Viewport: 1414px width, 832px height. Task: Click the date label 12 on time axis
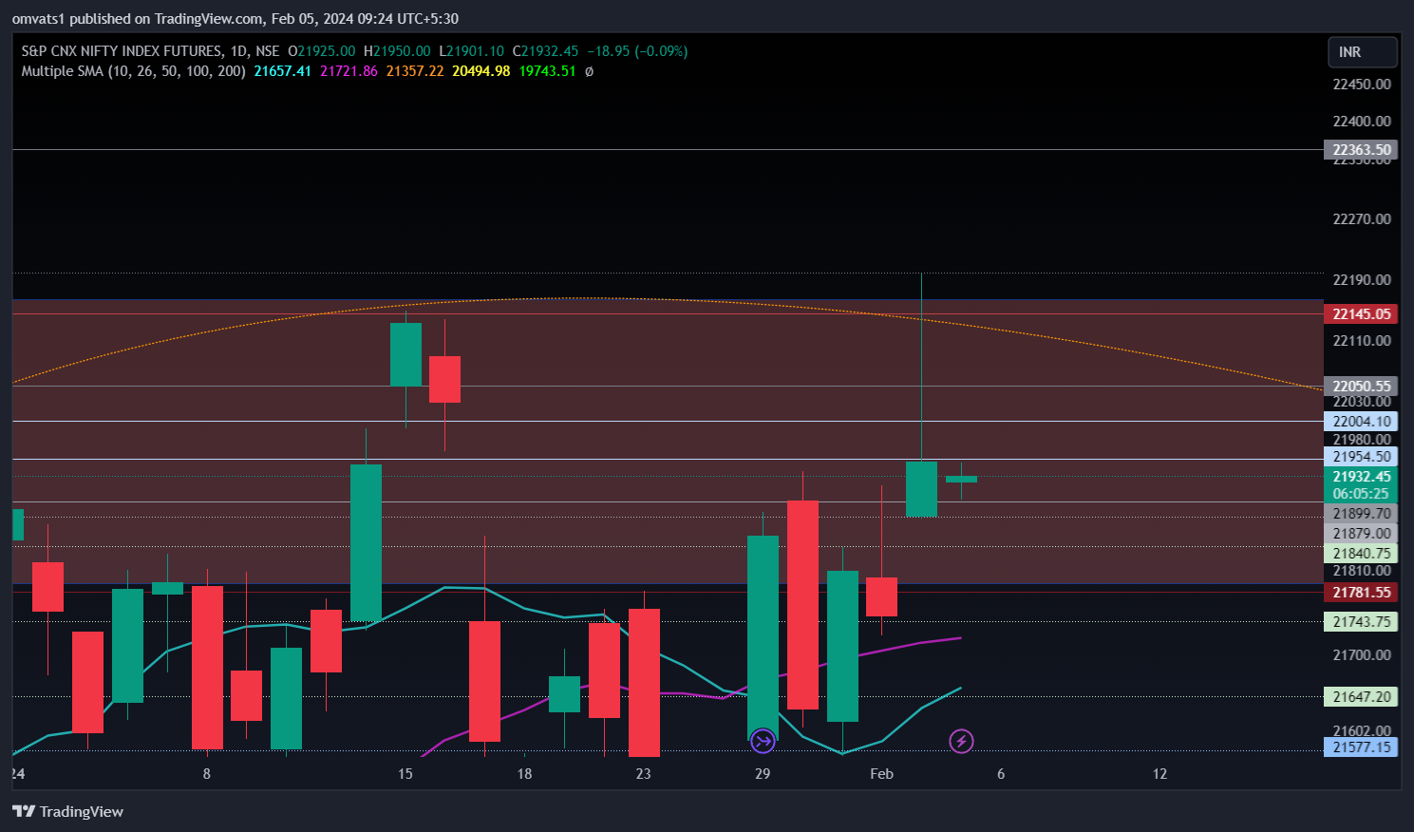[1159, 774]
